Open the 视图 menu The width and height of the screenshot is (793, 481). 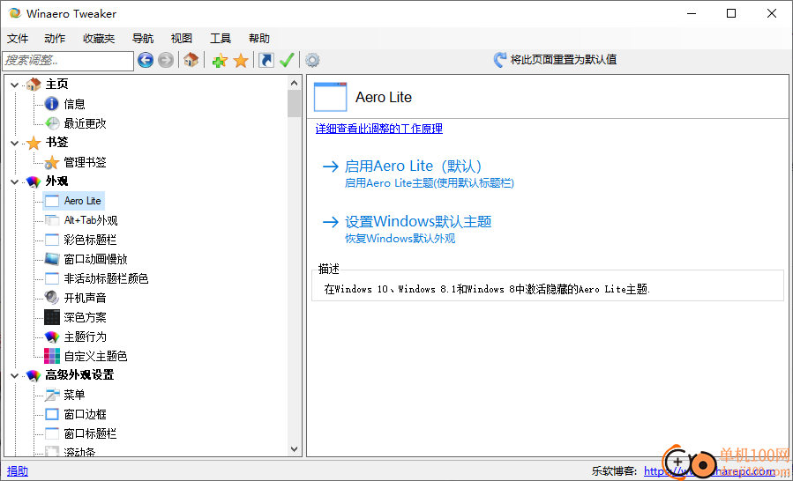click(x=182, y=39)
